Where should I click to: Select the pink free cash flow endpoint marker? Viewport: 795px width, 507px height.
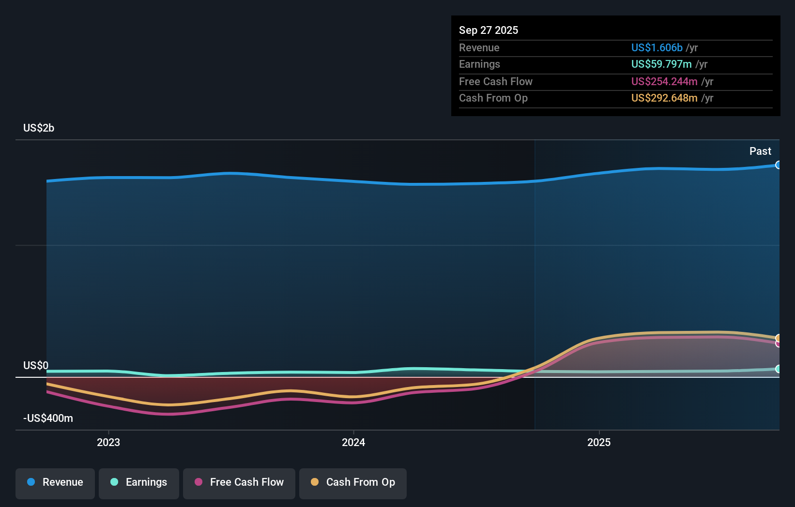[779, 344]
